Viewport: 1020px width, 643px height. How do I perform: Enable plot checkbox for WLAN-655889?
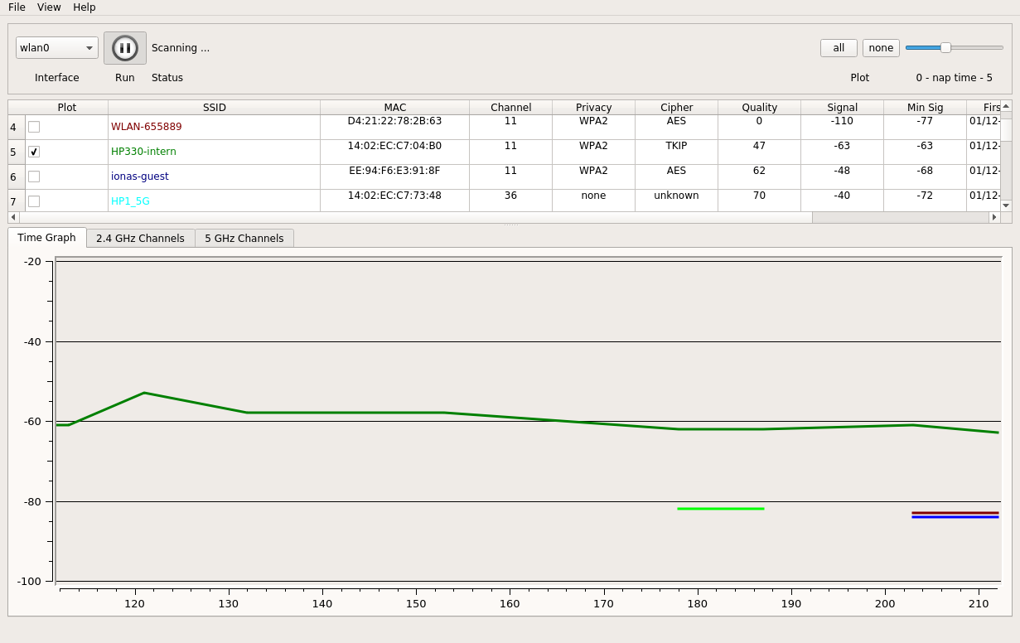(34, 127)
